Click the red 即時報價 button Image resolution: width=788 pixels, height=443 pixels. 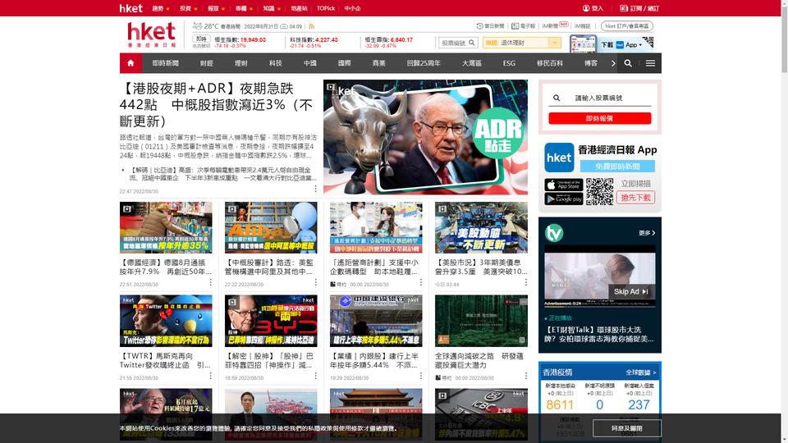[599, 118]
